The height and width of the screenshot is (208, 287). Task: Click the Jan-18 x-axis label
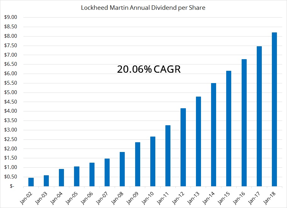pos(269,198)
